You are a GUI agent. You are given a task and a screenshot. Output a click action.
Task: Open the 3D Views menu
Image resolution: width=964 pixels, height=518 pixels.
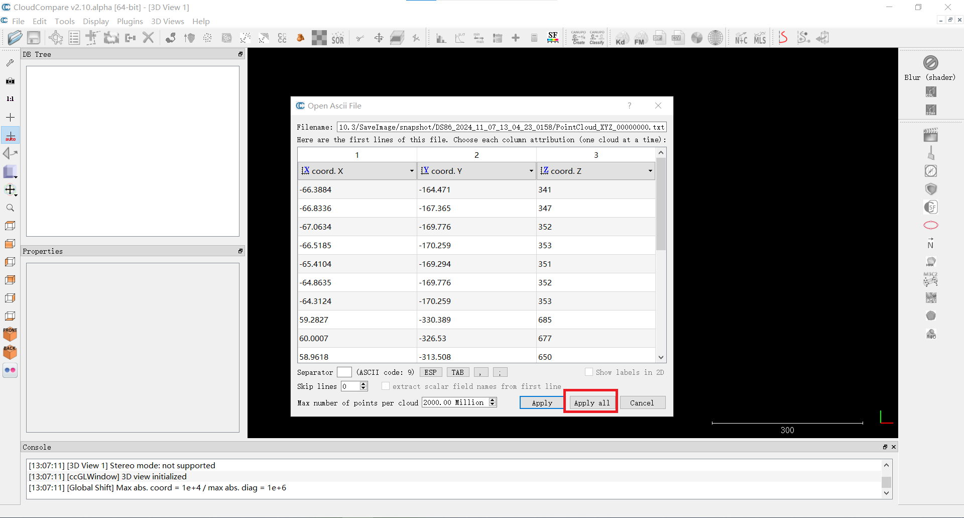click(168, 21)
